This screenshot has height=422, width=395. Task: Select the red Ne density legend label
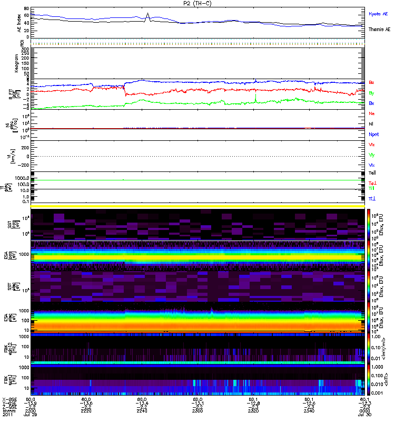point(372,113)
